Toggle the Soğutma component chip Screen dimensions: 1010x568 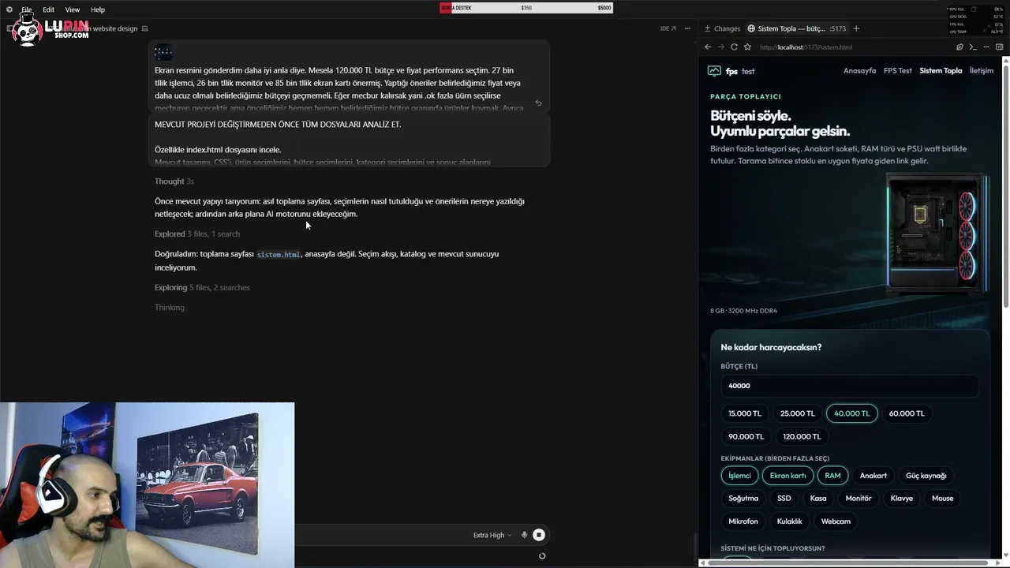[743, 499]
